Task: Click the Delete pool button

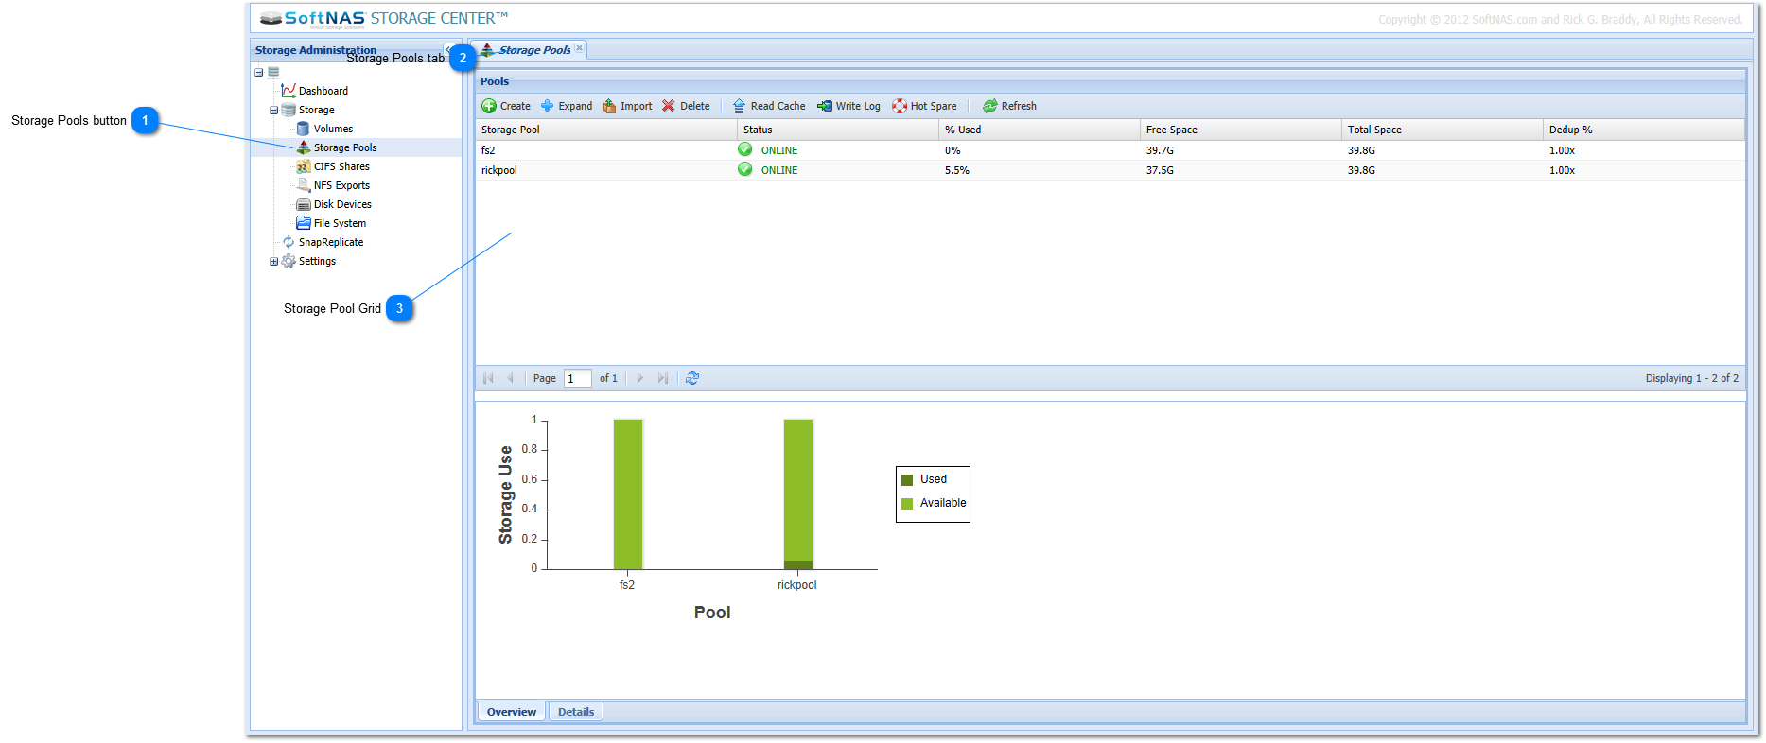Action: (686, 106)
